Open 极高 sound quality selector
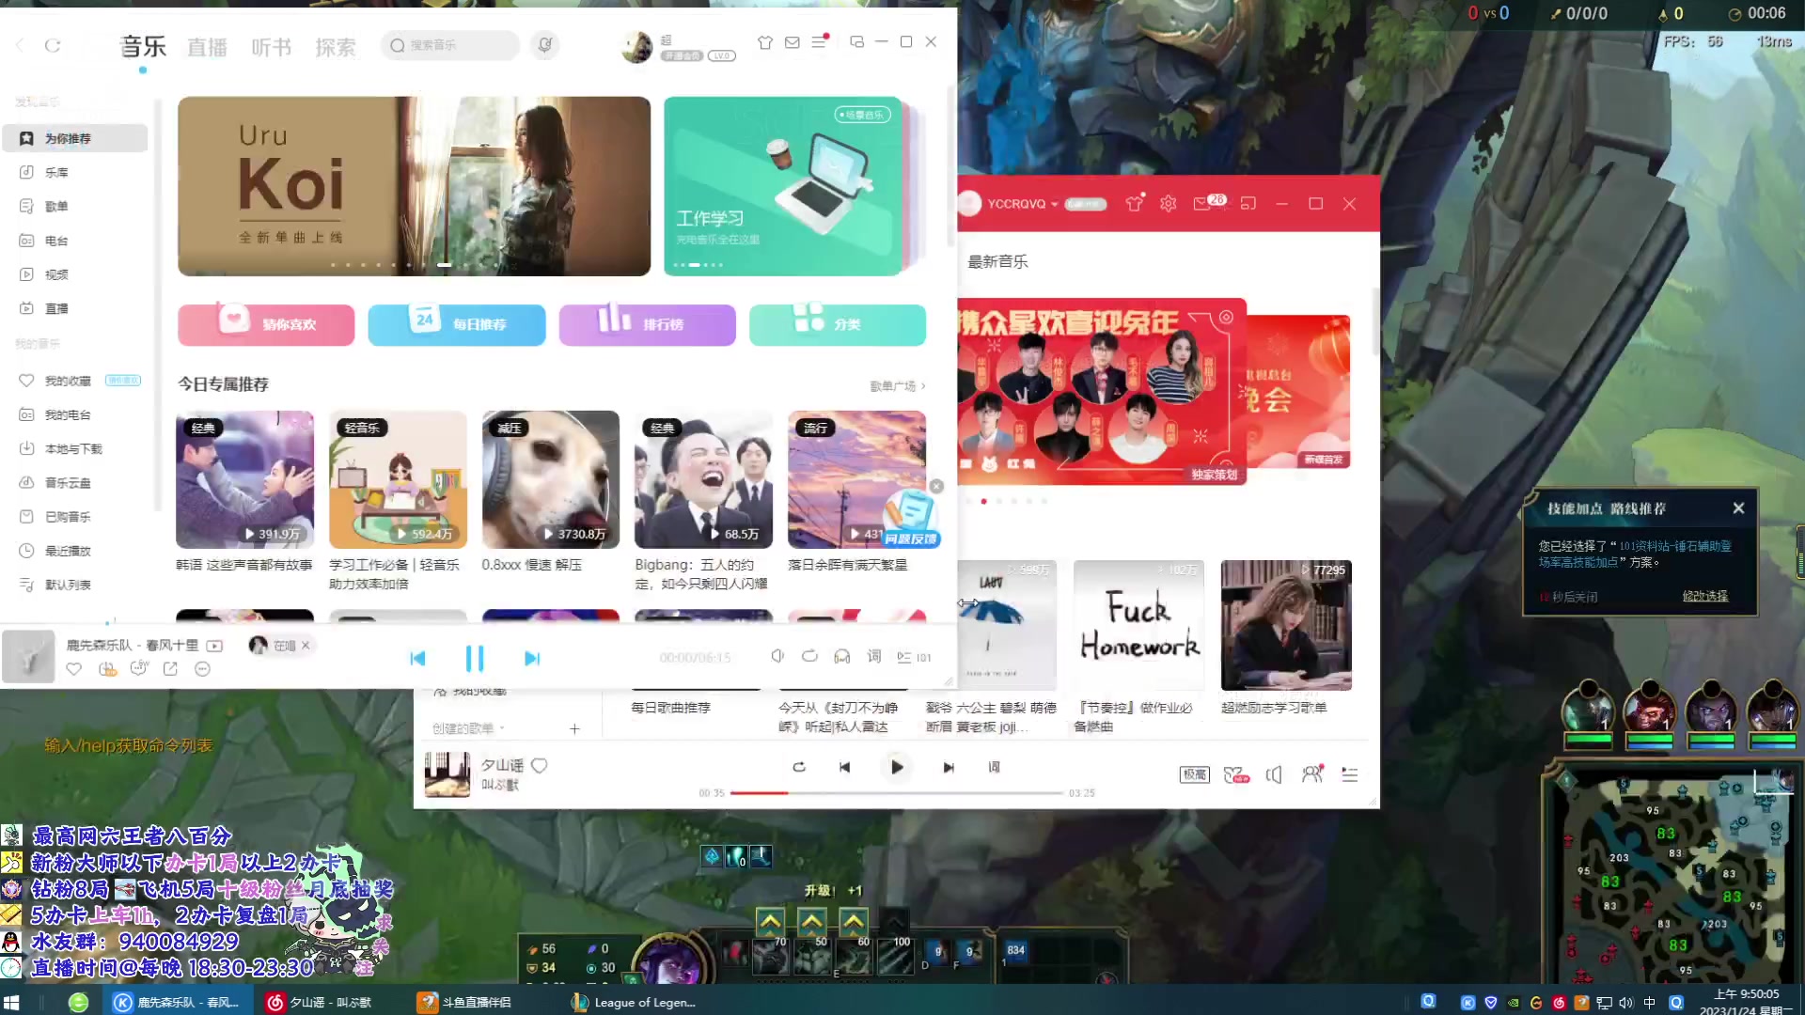This screenshot has height=1015, width=1805. click(x=1194, y=774)
